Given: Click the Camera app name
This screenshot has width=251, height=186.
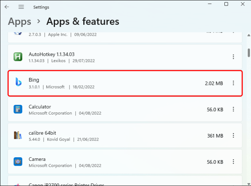Looking at the screenshot, I should click(x=37, y=159).
